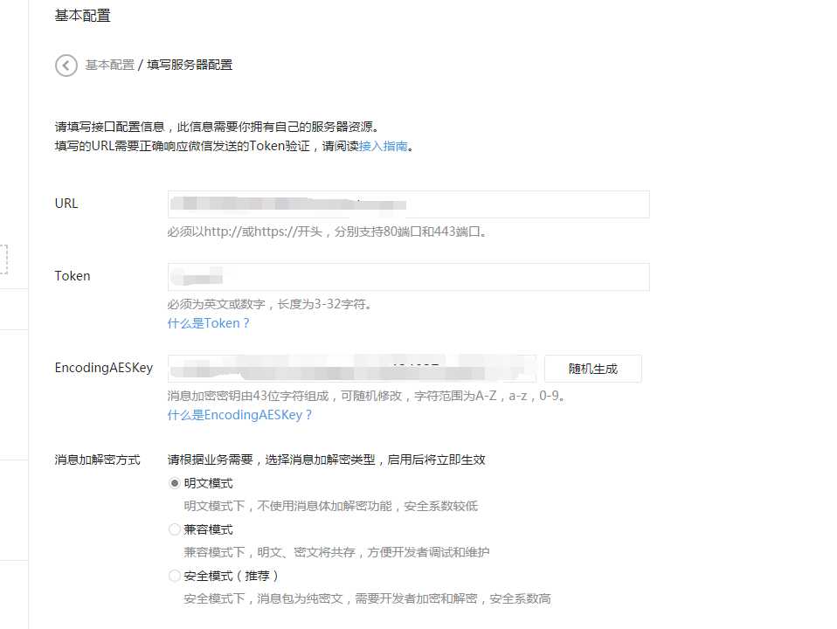
Task: Click the URL field label icon area
Action: 66,203
